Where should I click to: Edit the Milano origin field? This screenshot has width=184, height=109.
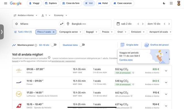(x=37, y=24)
